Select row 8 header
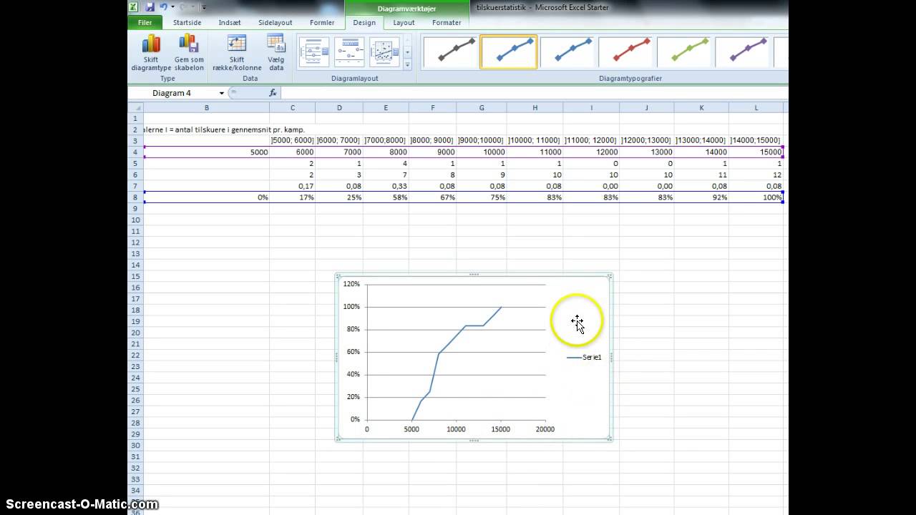The height and width of the screenshot is (515, 916). tap(135, 197)
